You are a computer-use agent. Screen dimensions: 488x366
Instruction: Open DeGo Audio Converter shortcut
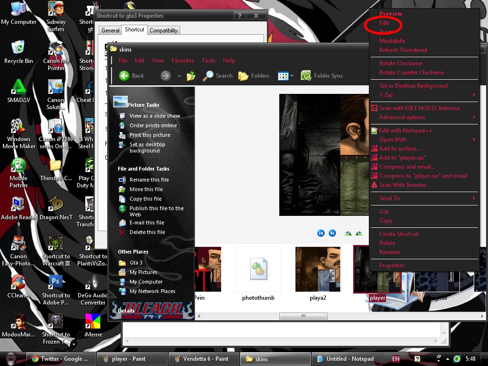(93, 290)
